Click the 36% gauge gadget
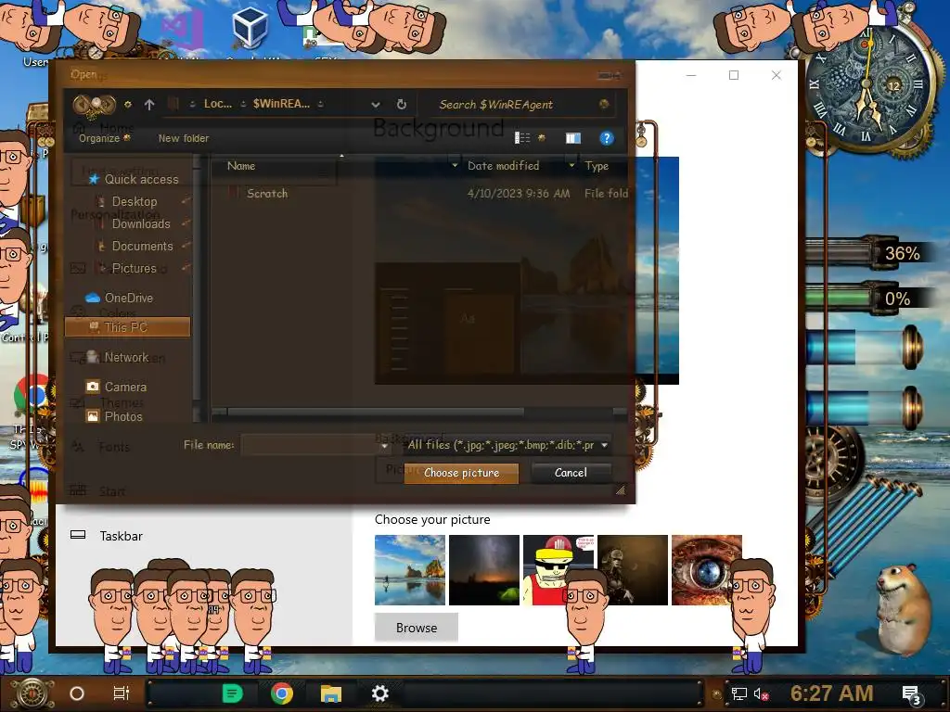This screenshot has height=712, width=950. [869, 251]
